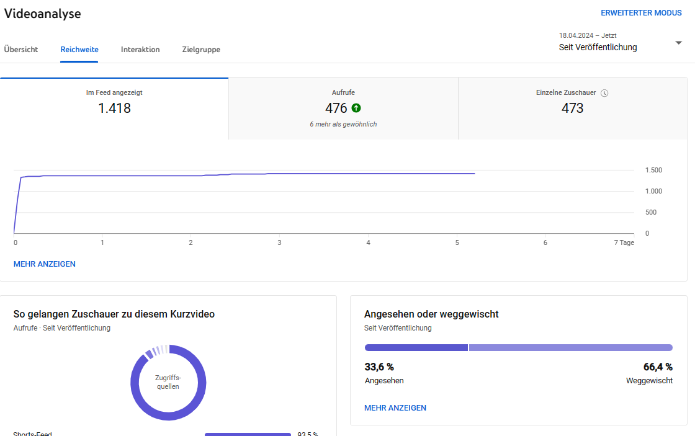This screenshot has width=695, height=436.
Task: Click MEHR ANZEIGEN in Angesehen oder weggewischt card
Action: 395,408
